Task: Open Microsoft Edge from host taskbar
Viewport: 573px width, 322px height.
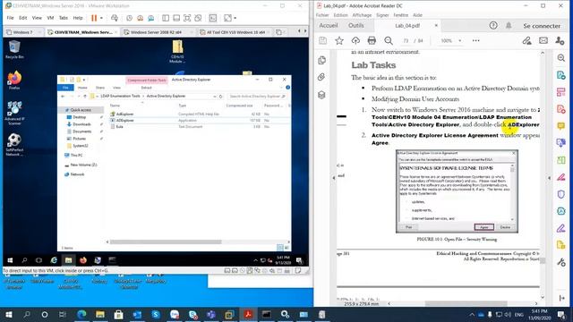Action: tap(81, 314)
